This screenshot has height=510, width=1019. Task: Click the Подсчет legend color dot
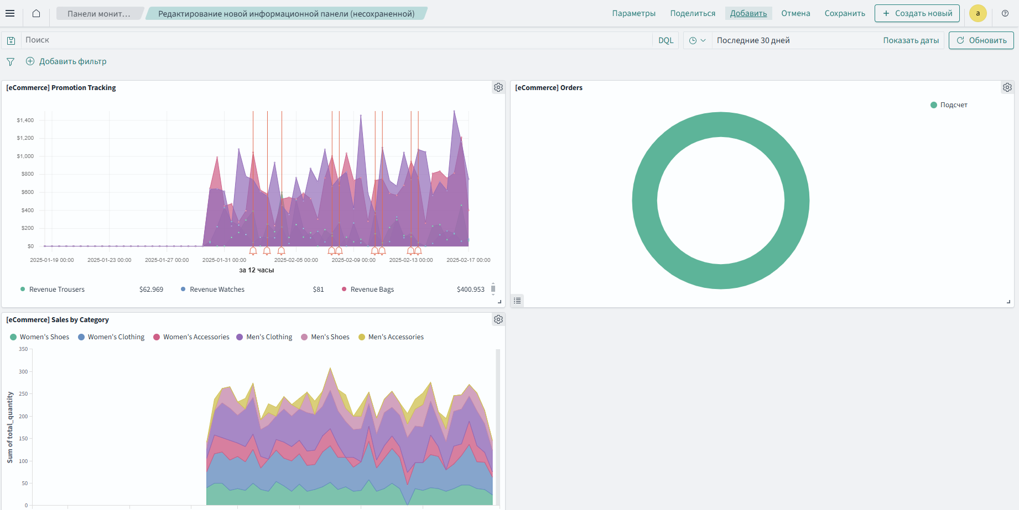click(934, 105)
